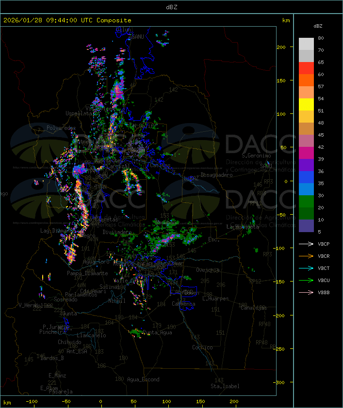
Task: Click the pink VBBB arrow icon
Action: pos(306,292)
